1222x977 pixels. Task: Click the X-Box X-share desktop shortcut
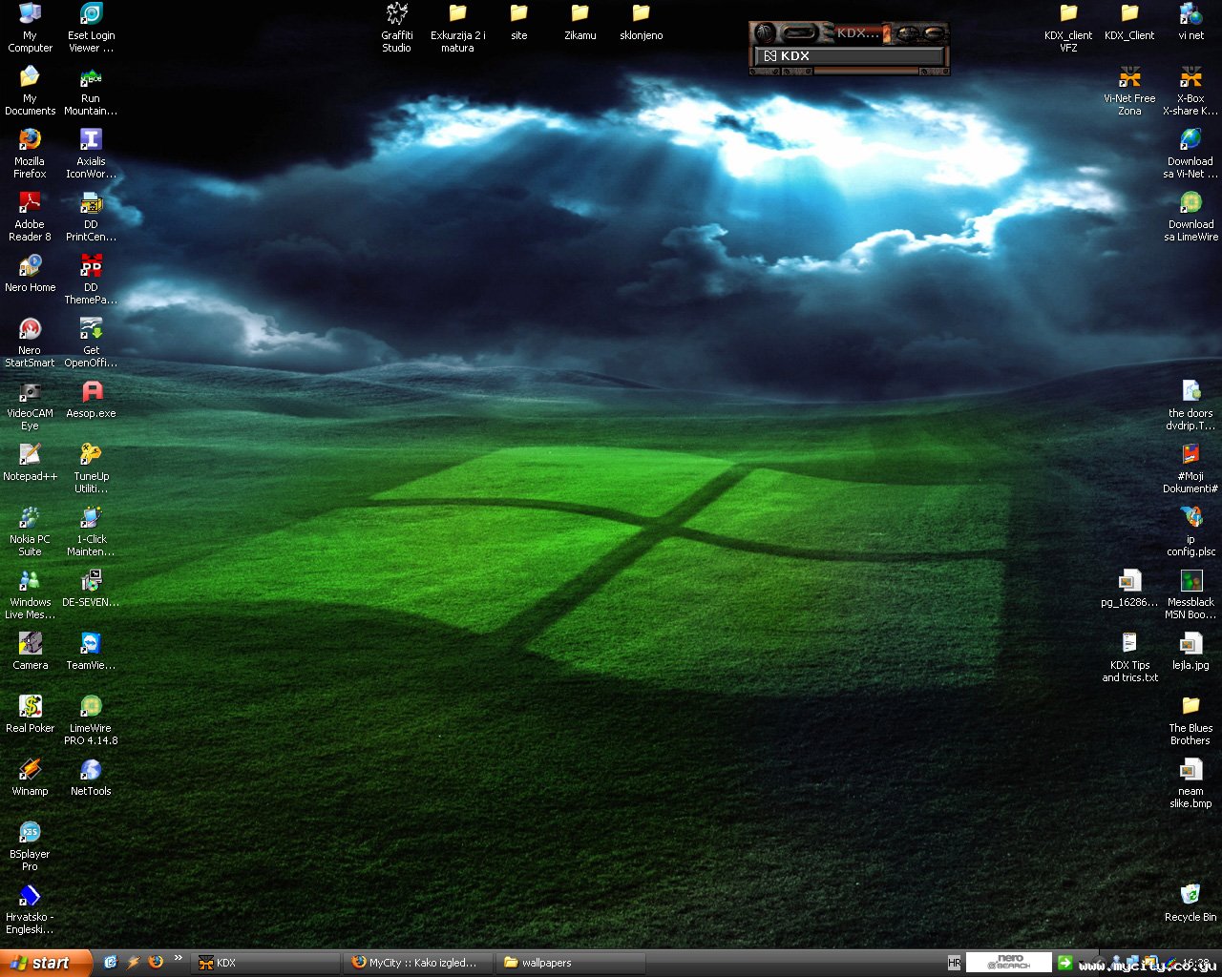coord(1190,90)
